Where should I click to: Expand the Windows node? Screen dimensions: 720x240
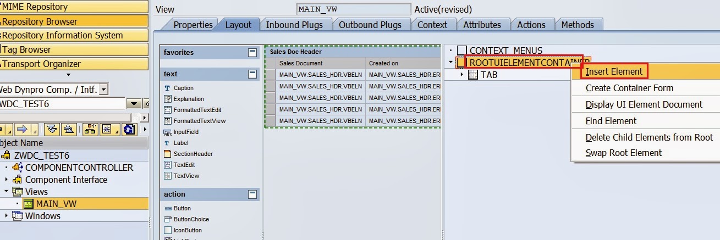(7, 216)
